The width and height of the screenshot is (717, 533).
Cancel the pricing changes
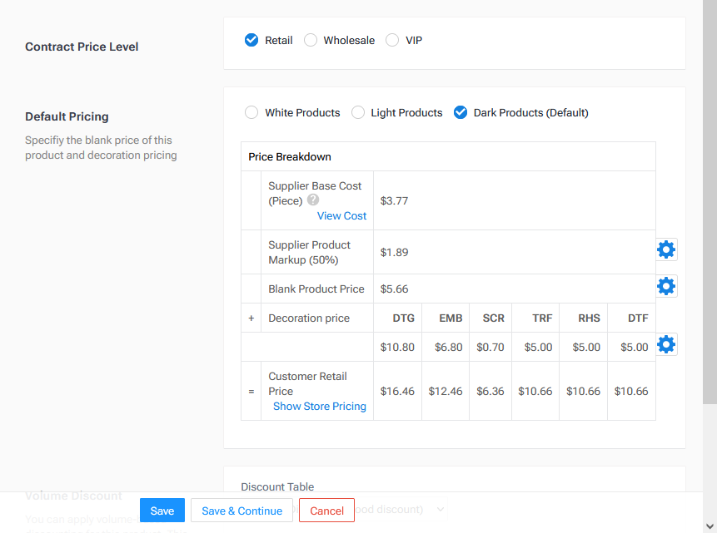(x=326, y=510)
